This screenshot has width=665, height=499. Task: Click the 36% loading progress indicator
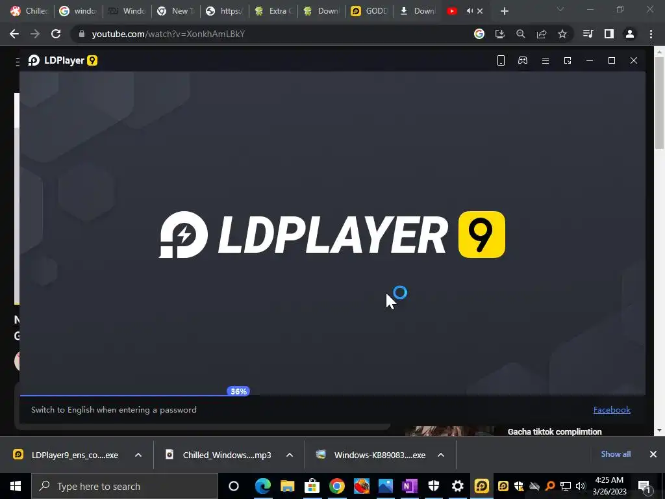(x=238, y=391)
